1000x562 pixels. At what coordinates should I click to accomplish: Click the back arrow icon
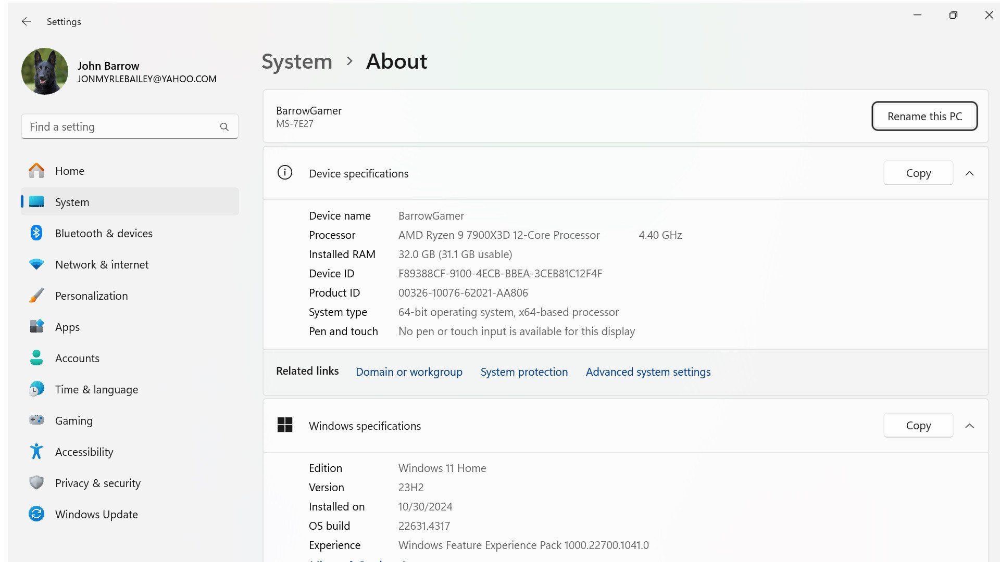[x=27, y=21]
